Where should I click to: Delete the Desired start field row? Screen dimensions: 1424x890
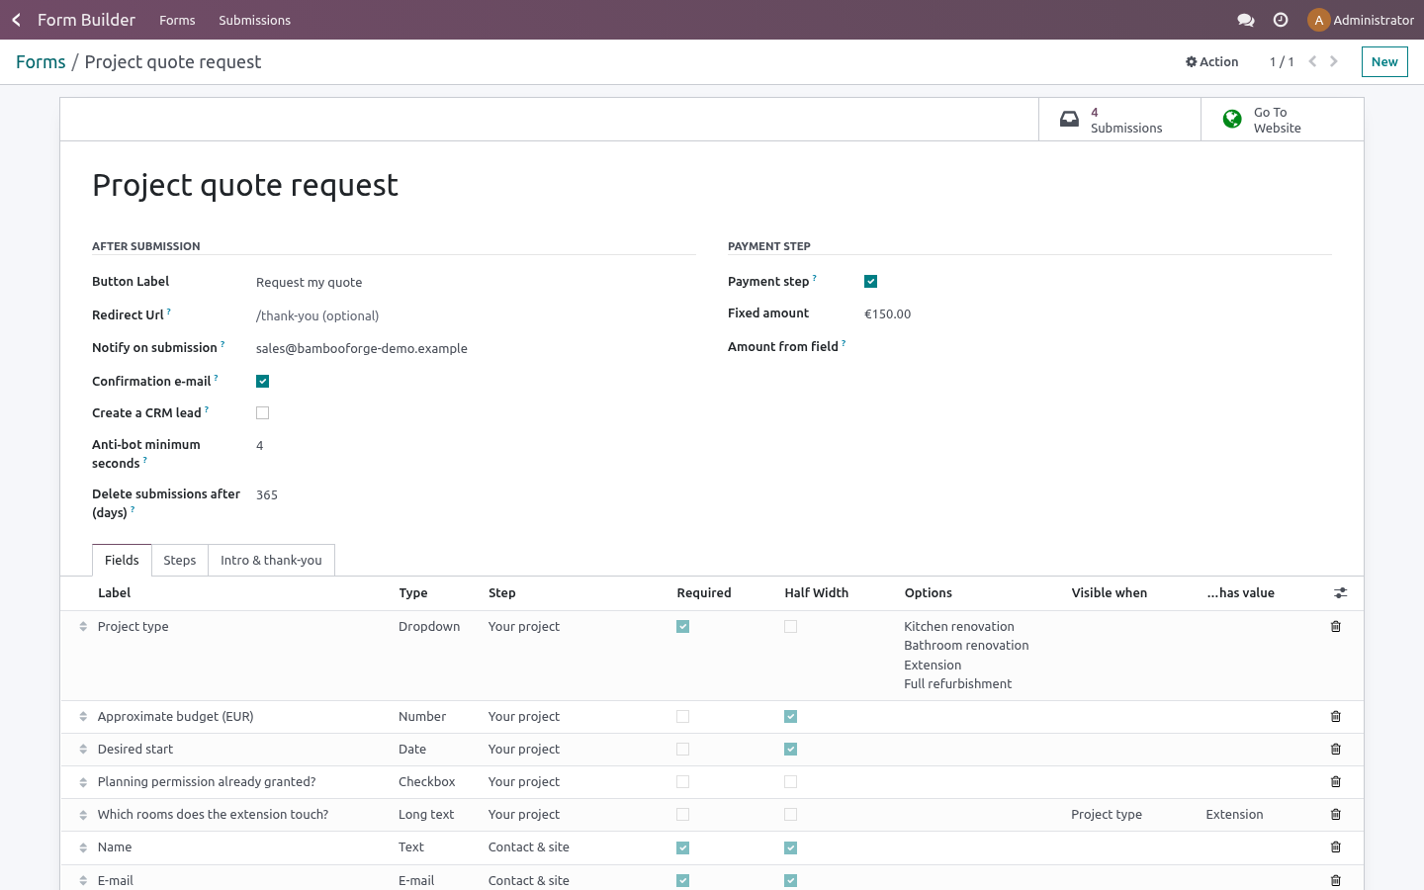[x=1336, y=750]
